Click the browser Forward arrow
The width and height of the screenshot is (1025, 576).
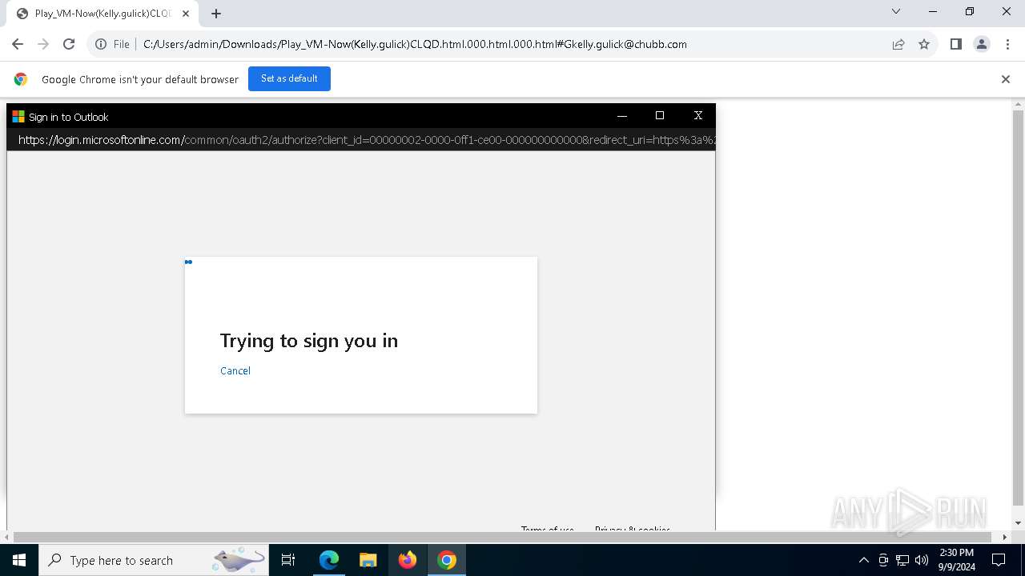click(x=43, y=44)
